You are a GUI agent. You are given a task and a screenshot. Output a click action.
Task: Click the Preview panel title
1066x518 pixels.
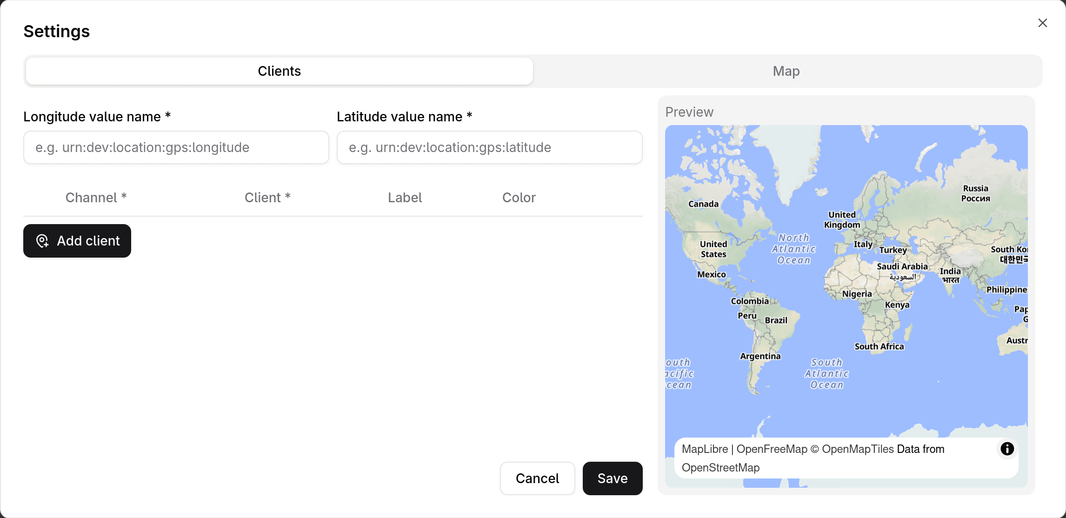pyautogui.click(x=689, y=112)
